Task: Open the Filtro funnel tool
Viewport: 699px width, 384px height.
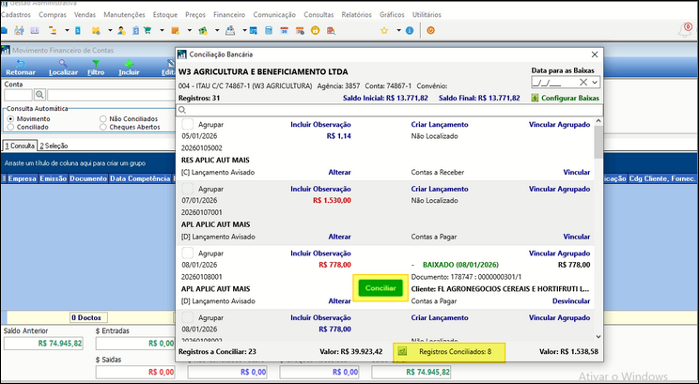Action: (96, 63)
